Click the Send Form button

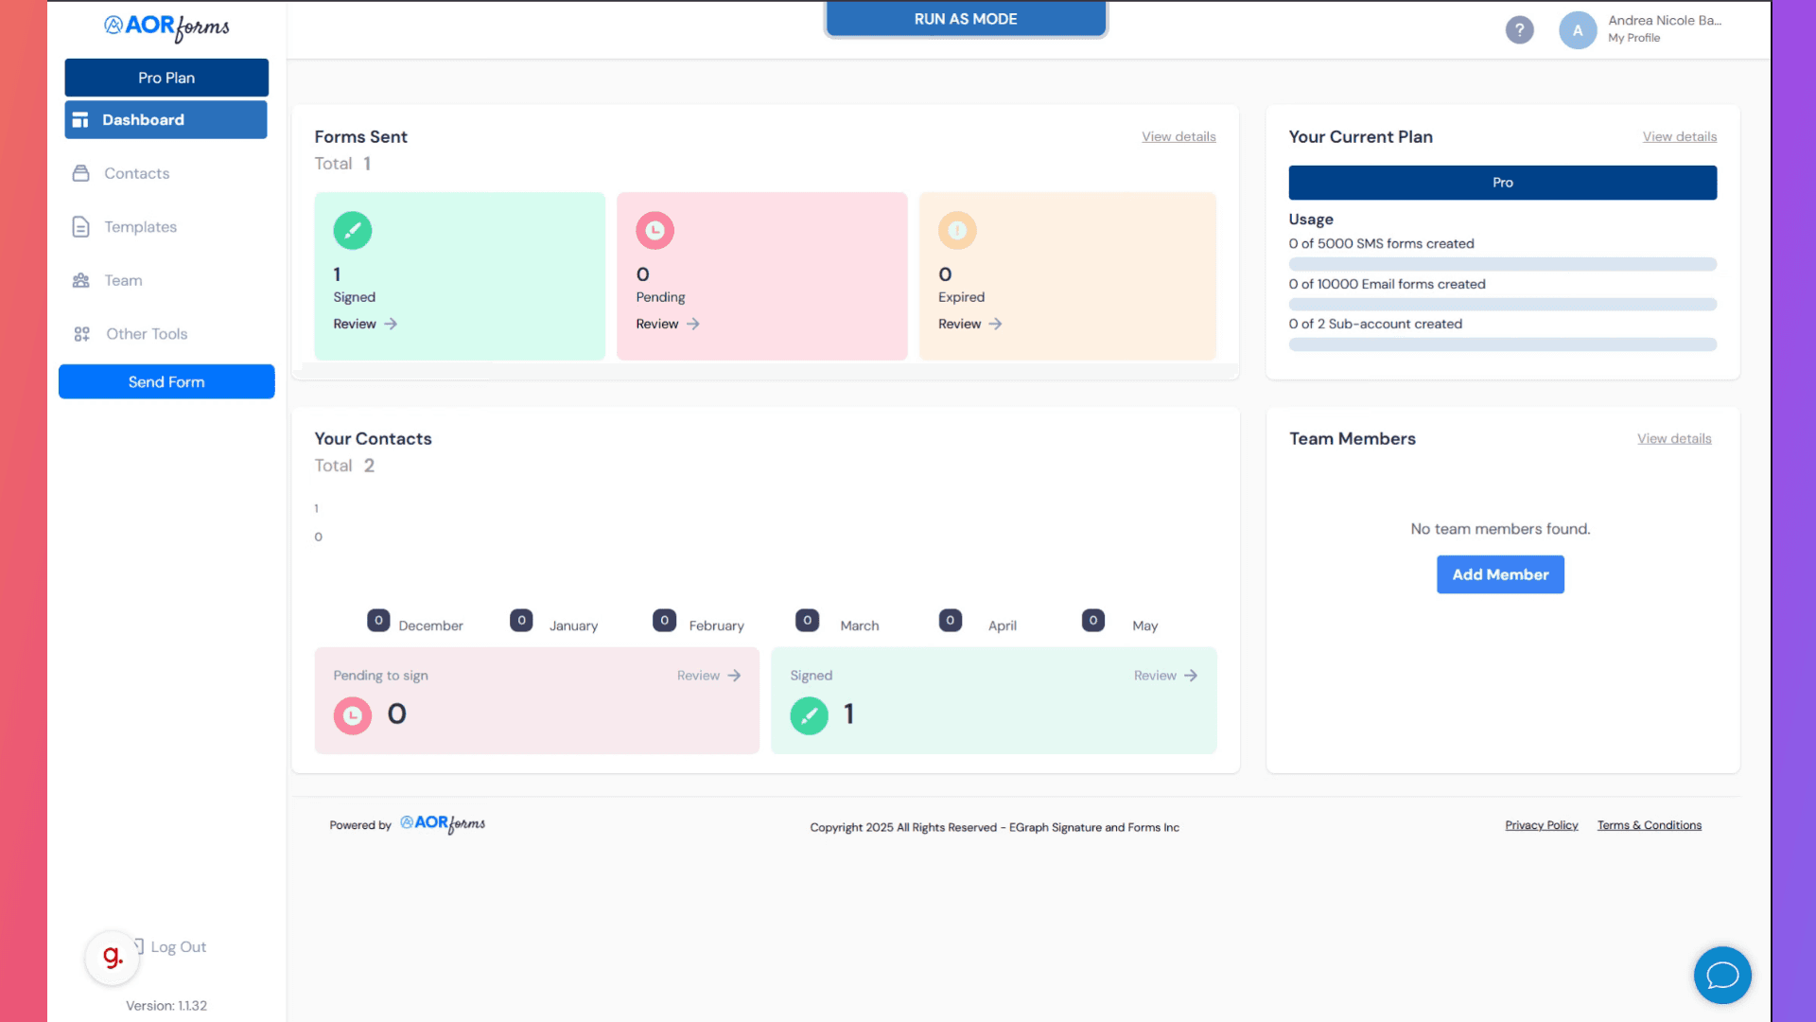[x=166, y=381]
